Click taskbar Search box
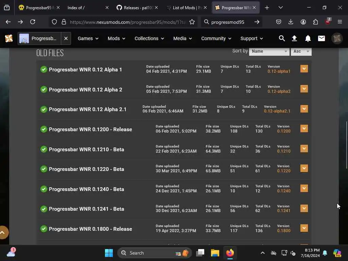 click(155, 253)
